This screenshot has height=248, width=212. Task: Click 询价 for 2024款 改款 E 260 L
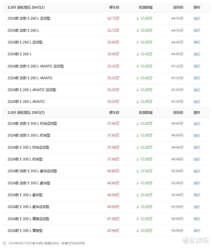[x=197, y=30]
